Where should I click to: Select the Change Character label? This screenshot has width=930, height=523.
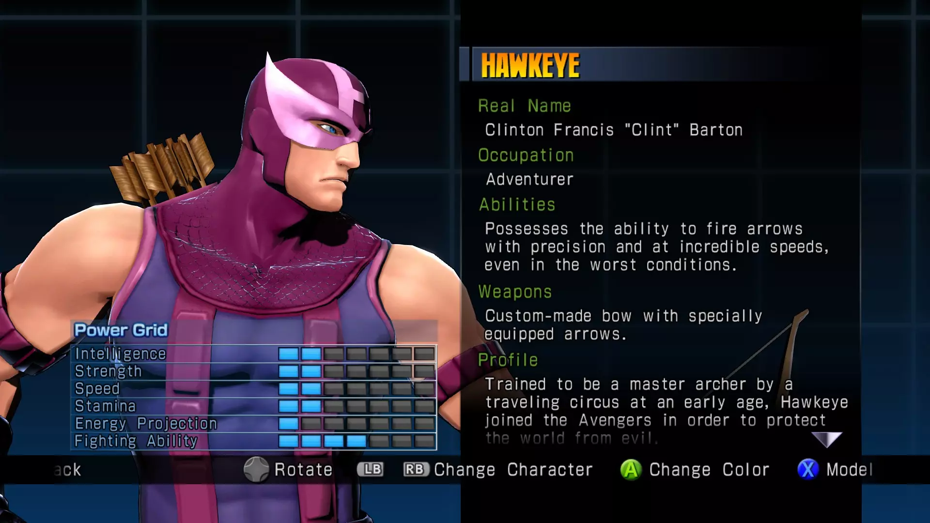point(513,470)
